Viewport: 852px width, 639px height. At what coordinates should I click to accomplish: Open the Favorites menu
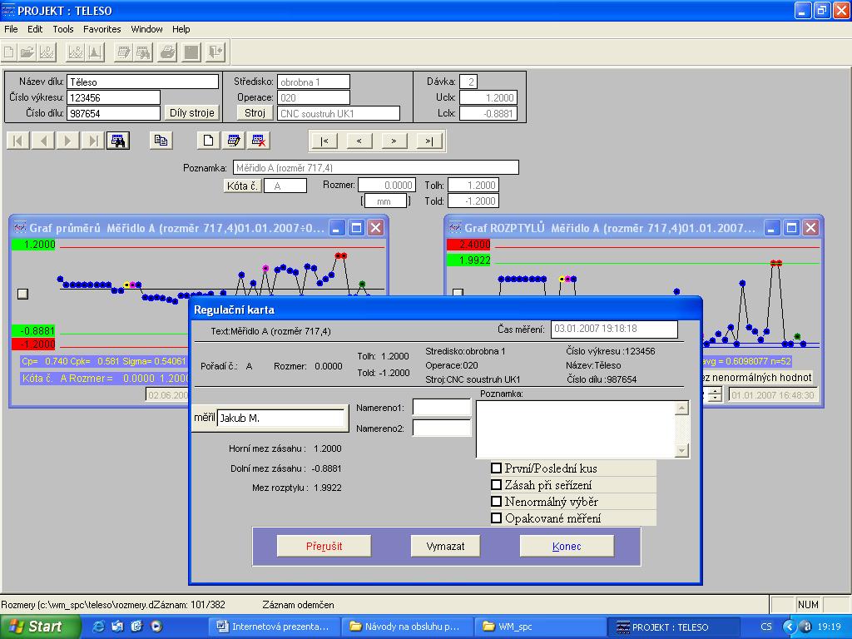(x=102, y=29)
